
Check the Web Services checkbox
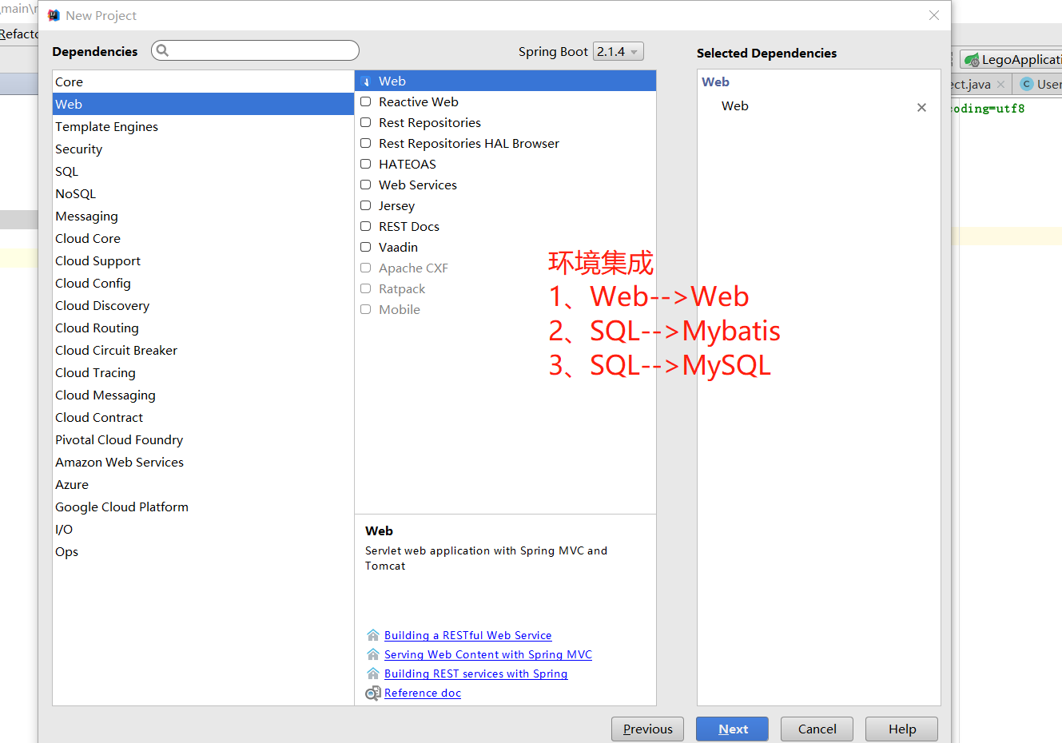pyautogui.click(x=366, y=185)
